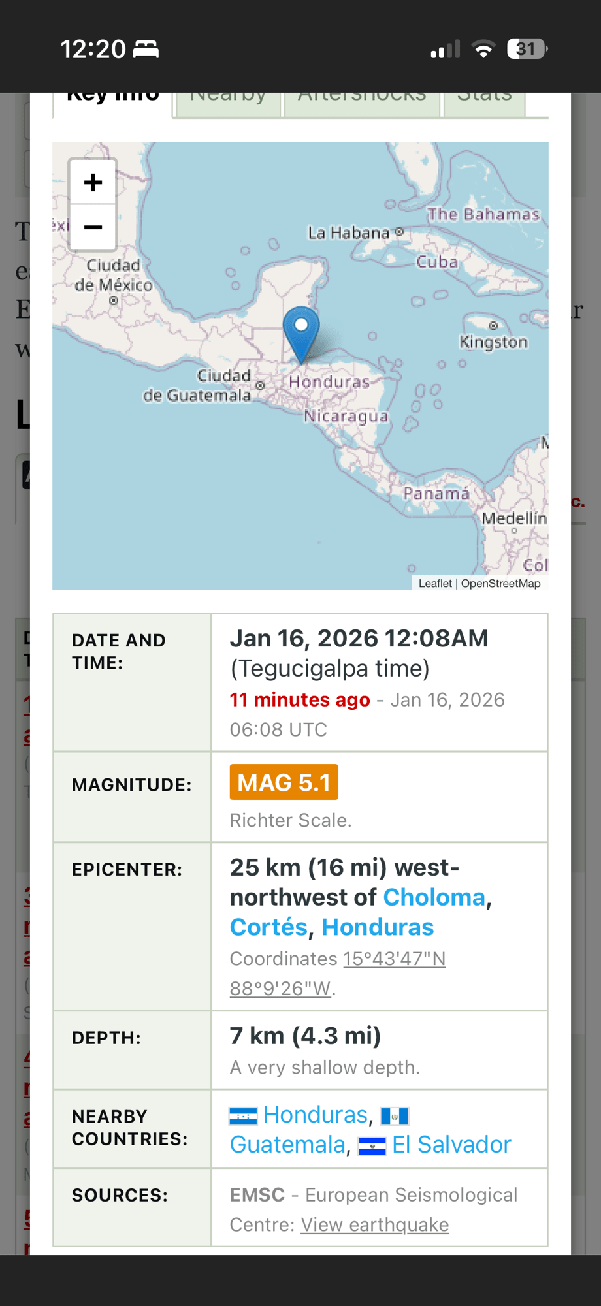Open the Cortés region link
This screenshot has height=1306, width=601.
point(268,927)
